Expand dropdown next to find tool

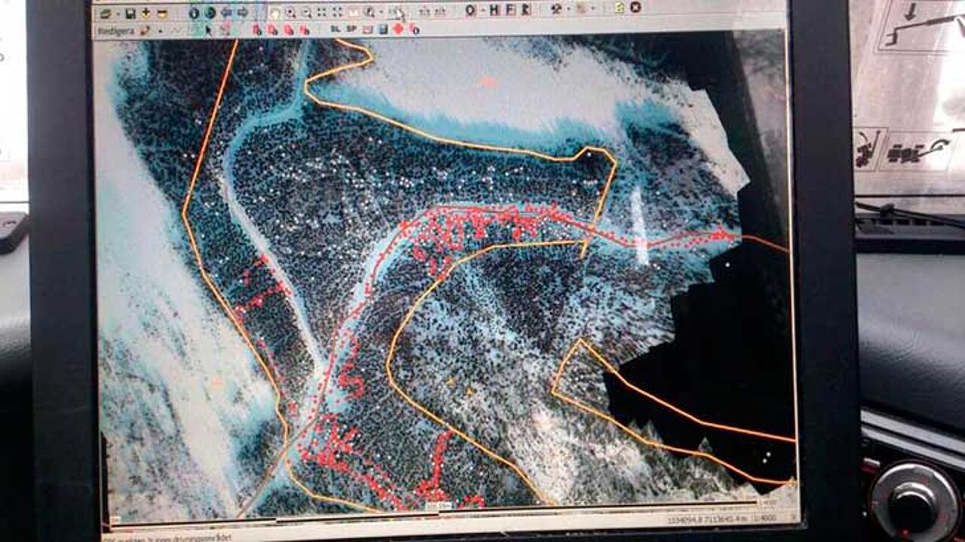point(381,13)
